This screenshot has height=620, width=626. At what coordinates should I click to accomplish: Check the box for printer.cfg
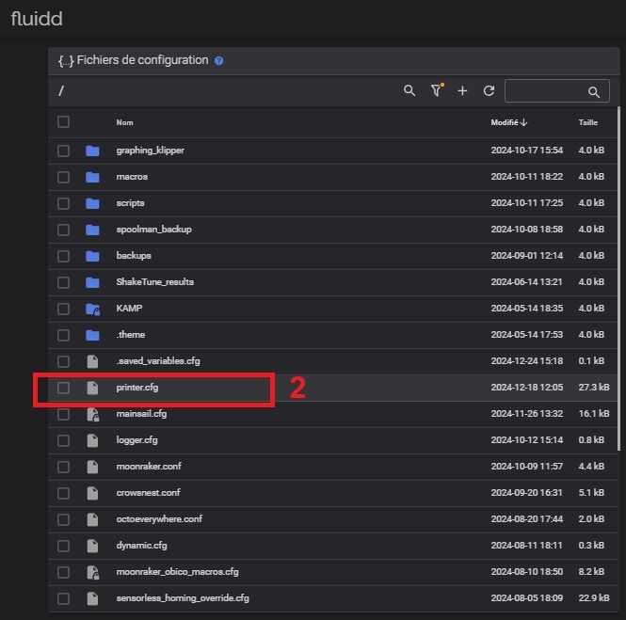pyautogui.click(x=63, y=388)
